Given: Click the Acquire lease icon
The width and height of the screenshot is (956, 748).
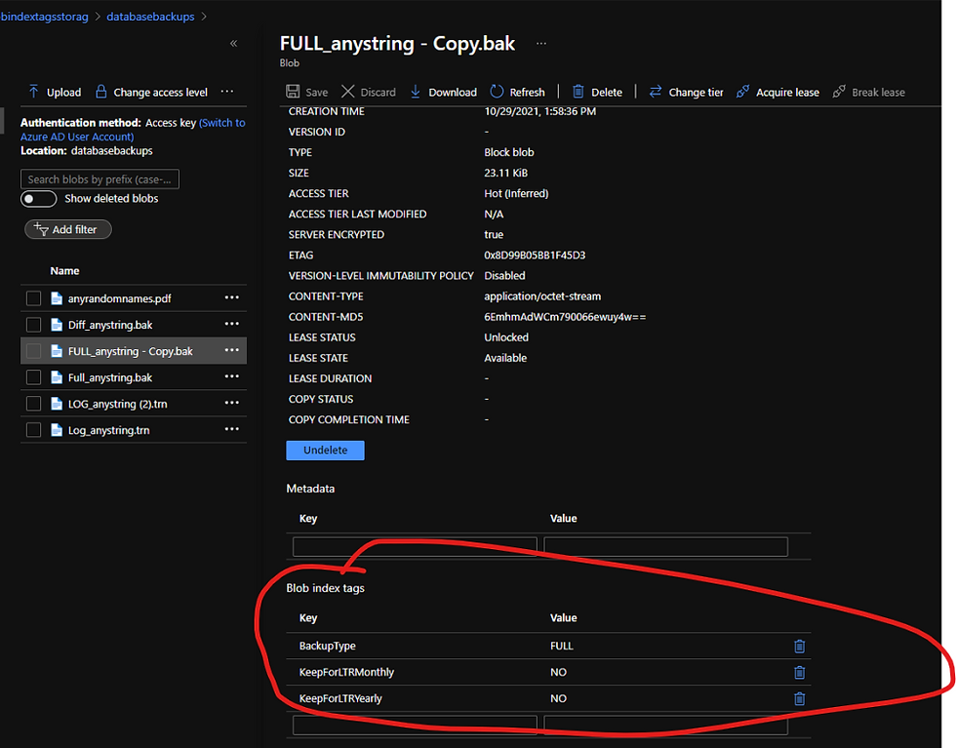Looking at the screenshot, I should point(742,92).
